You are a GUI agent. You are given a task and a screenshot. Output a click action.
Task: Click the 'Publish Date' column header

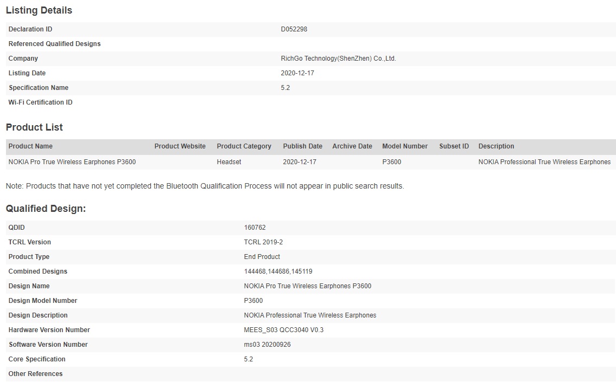pyautogui.click(x=302, y=146)
